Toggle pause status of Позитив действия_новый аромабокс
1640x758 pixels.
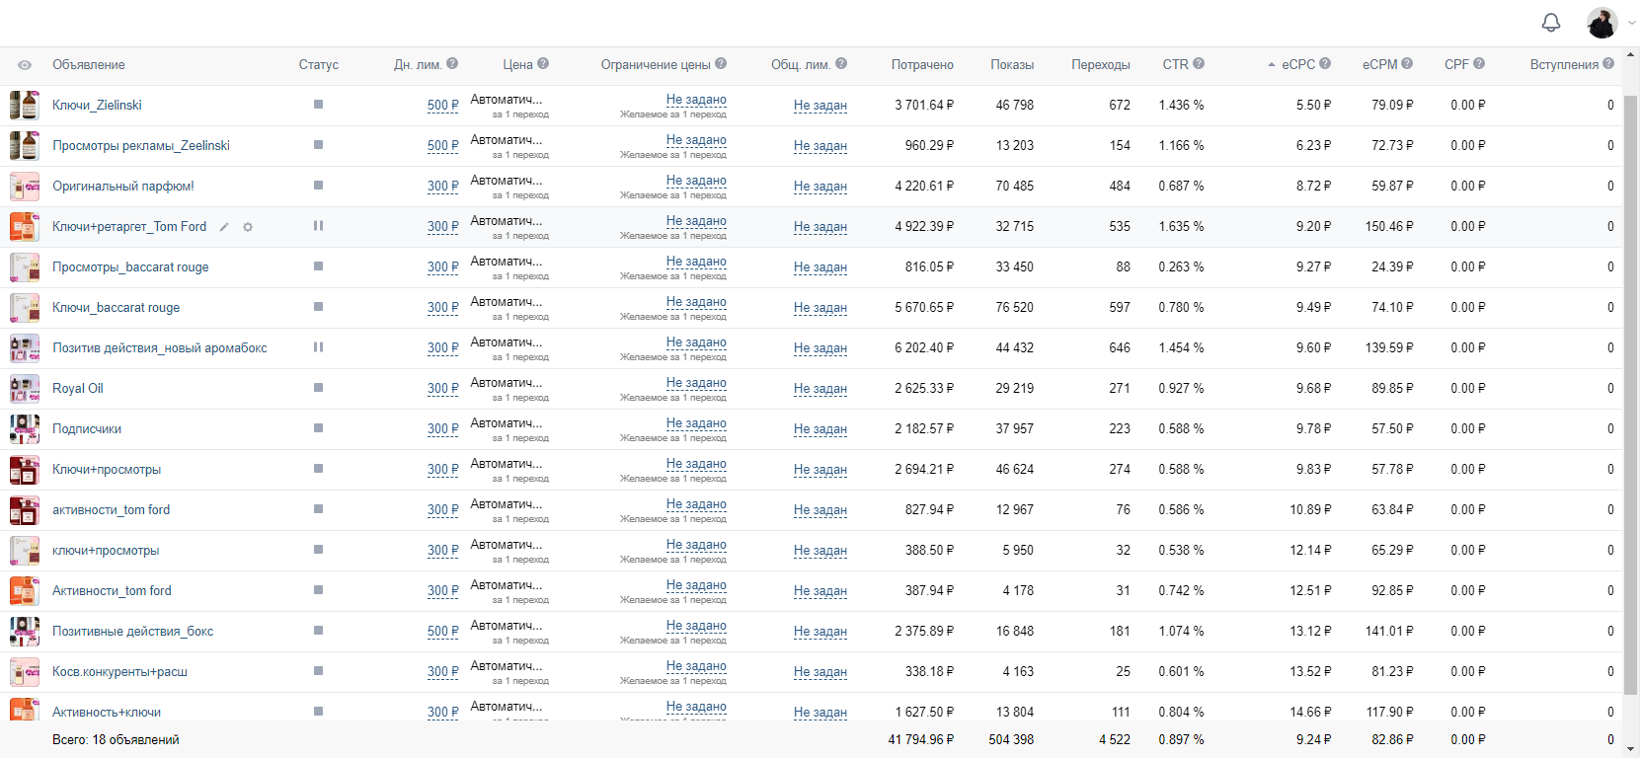[x=318, y=347]
